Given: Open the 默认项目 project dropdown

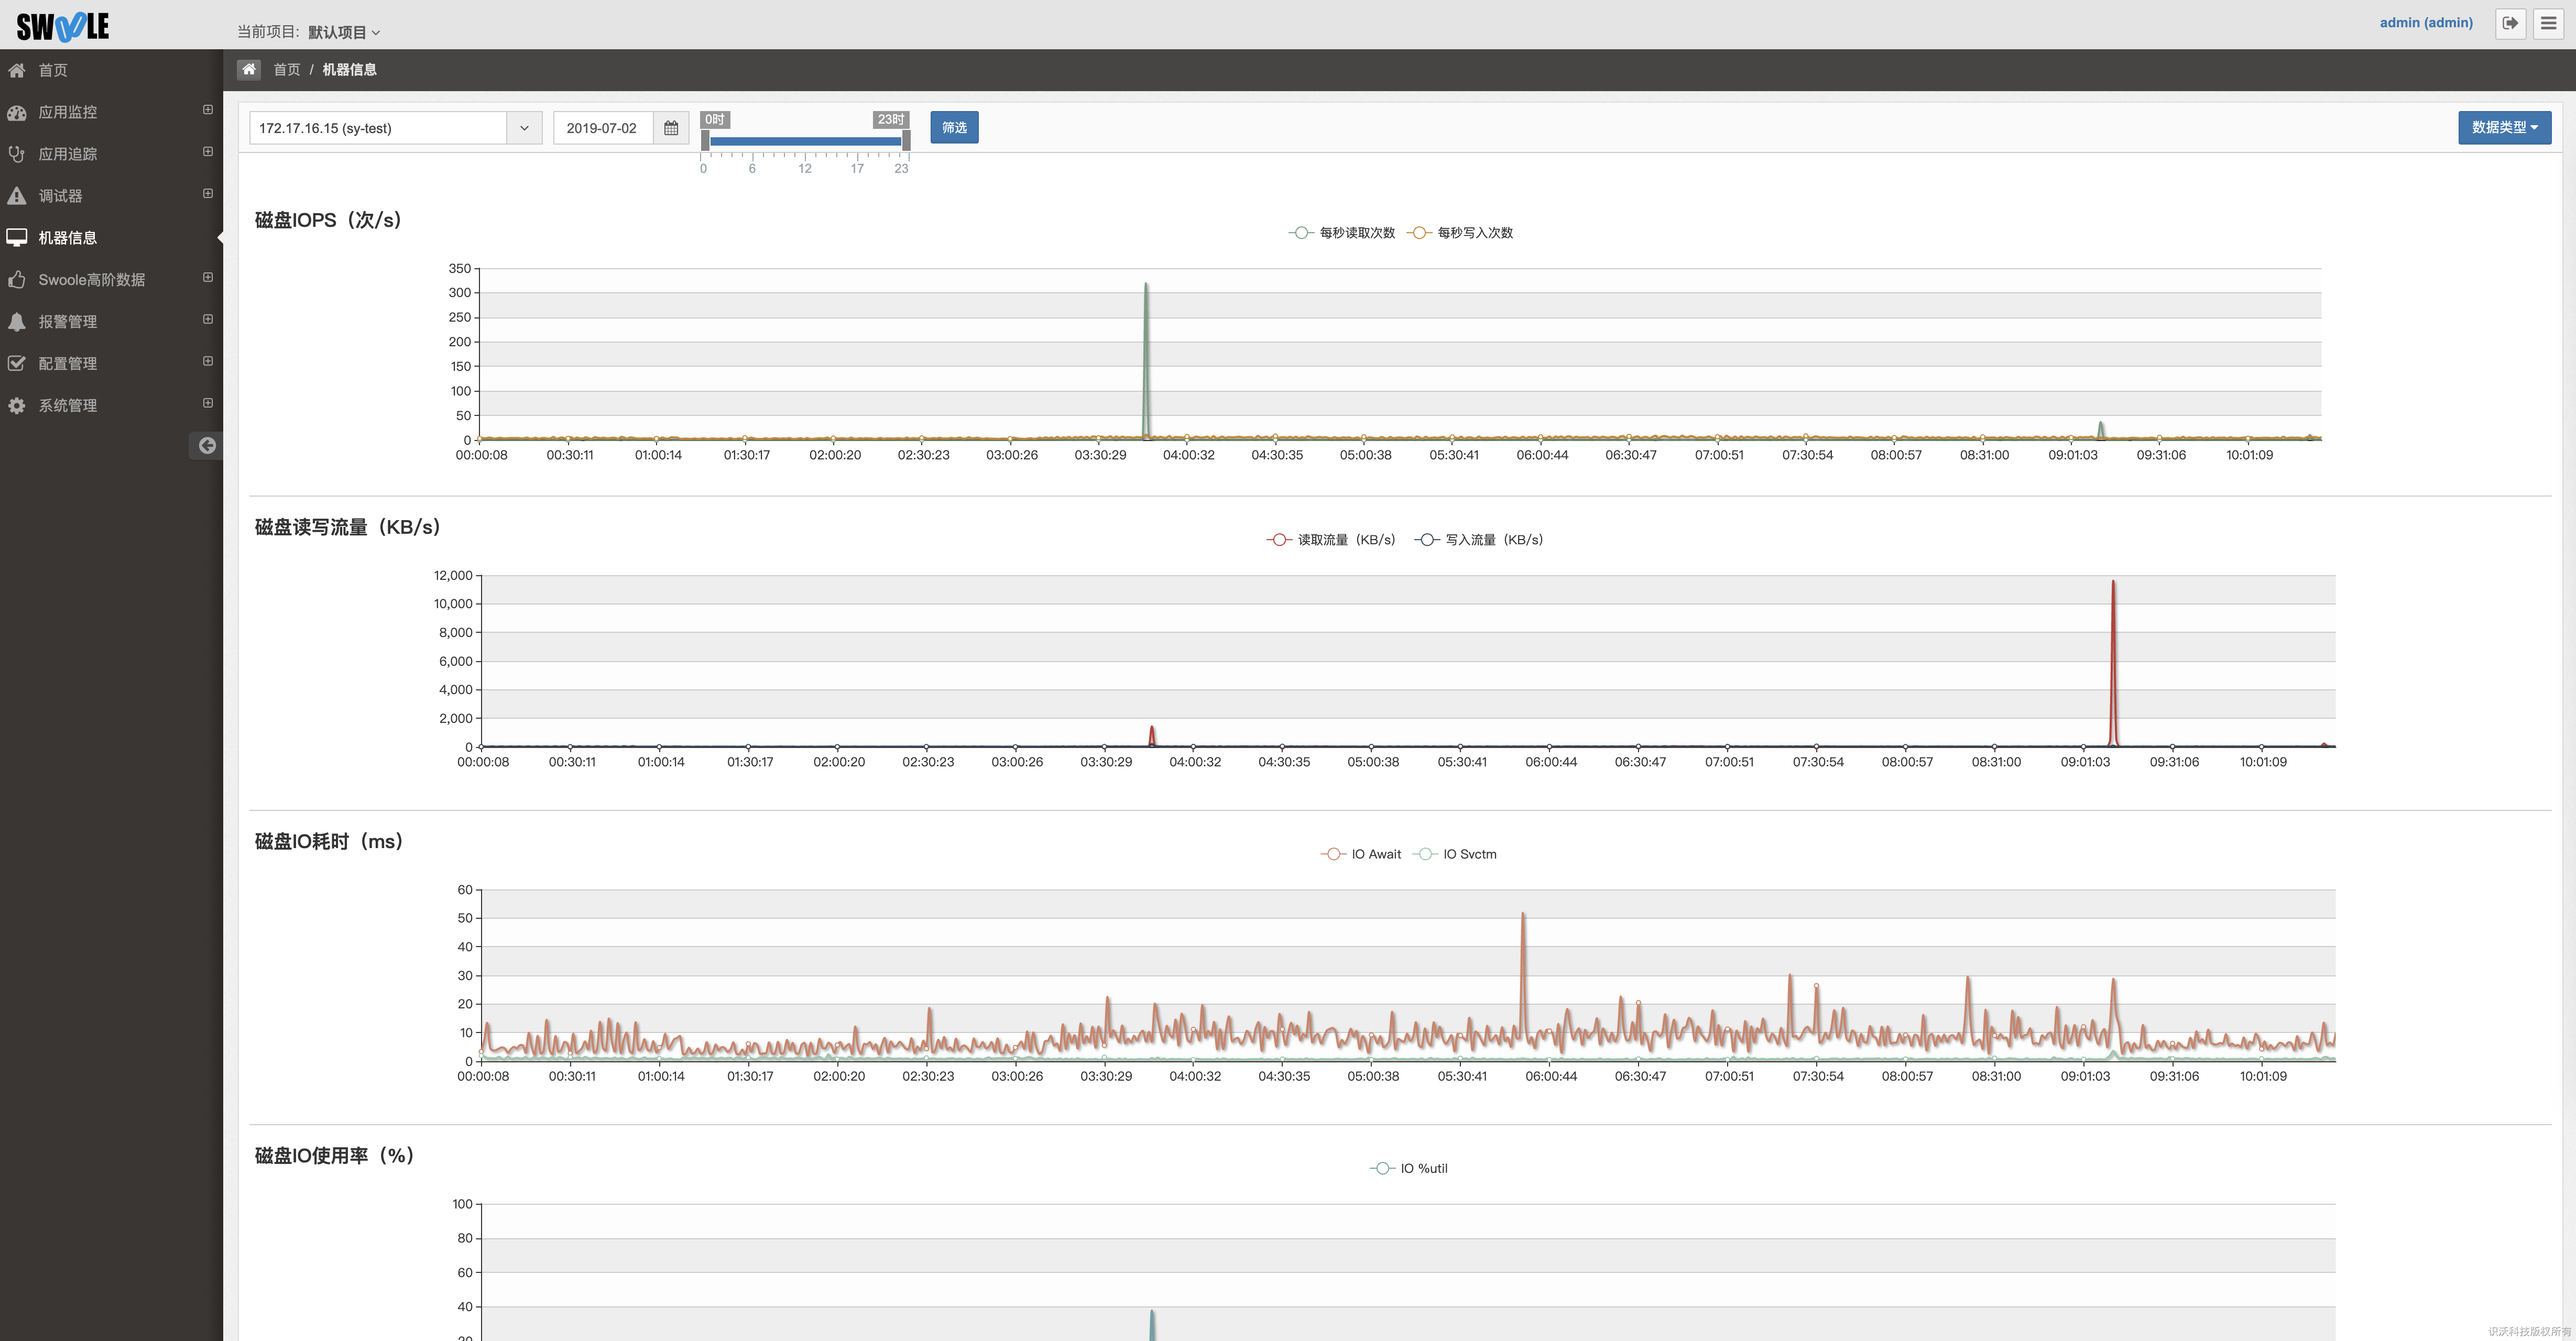Looking at the screenshot, I should click(x=344, y=32).
